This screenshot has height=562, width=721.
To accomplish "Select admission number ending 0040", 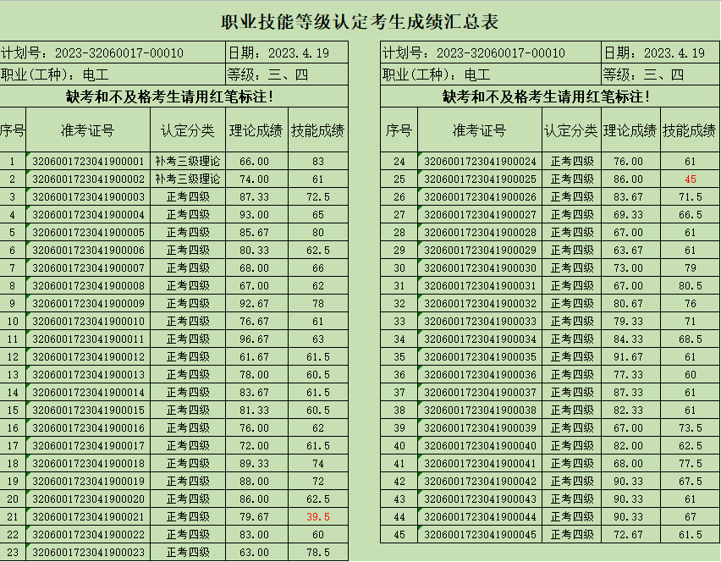I will pyautogui.click(x=480, y=446).
